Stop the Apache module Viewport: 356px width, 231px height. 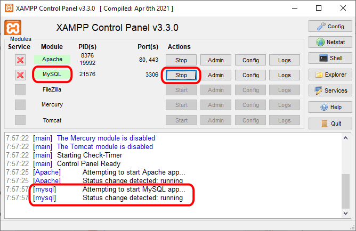tap(181, 60)
